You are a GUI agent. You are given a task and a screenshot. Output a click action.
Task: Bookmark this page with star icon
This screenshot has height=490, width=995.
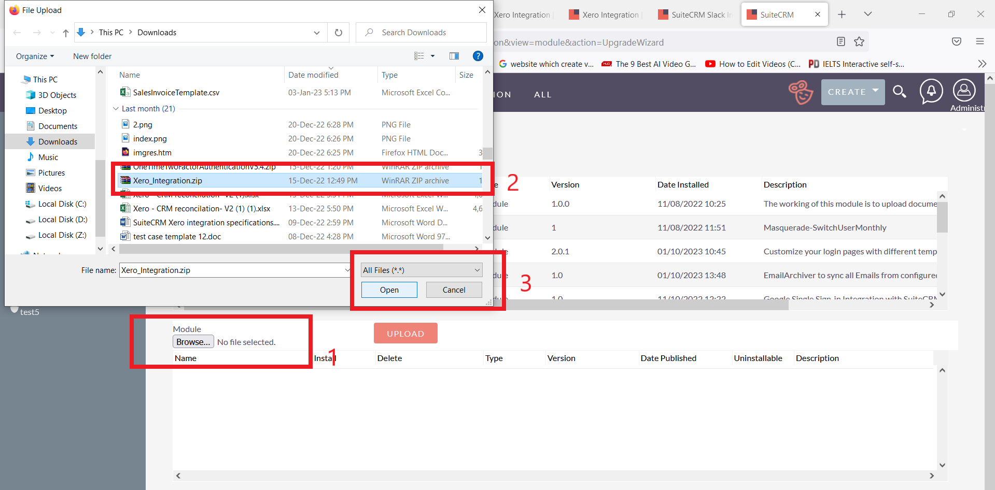click(859, 41)
